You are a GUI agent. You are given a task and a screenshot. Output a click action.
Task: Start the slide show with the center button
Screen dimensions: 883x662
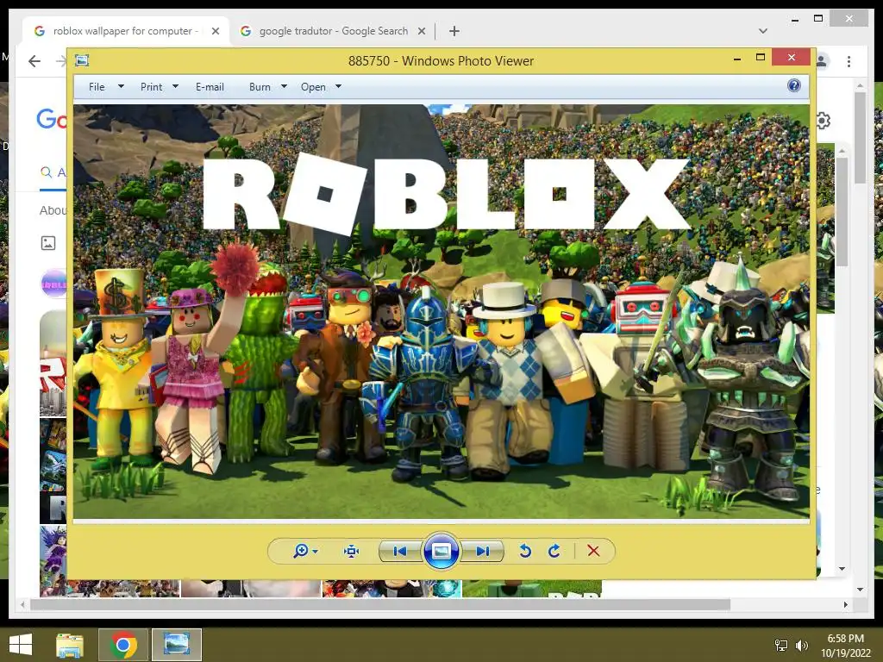tap(441, 551)
